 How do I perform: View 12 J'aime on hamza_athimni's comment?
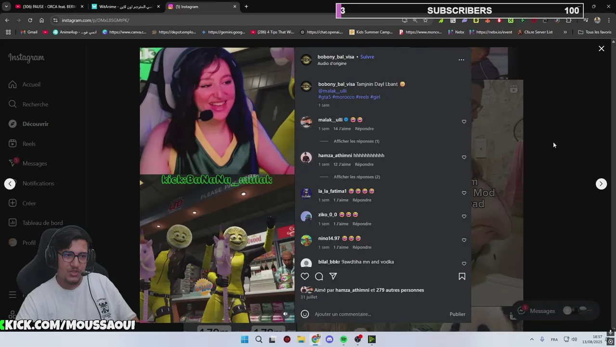point(342,164)
